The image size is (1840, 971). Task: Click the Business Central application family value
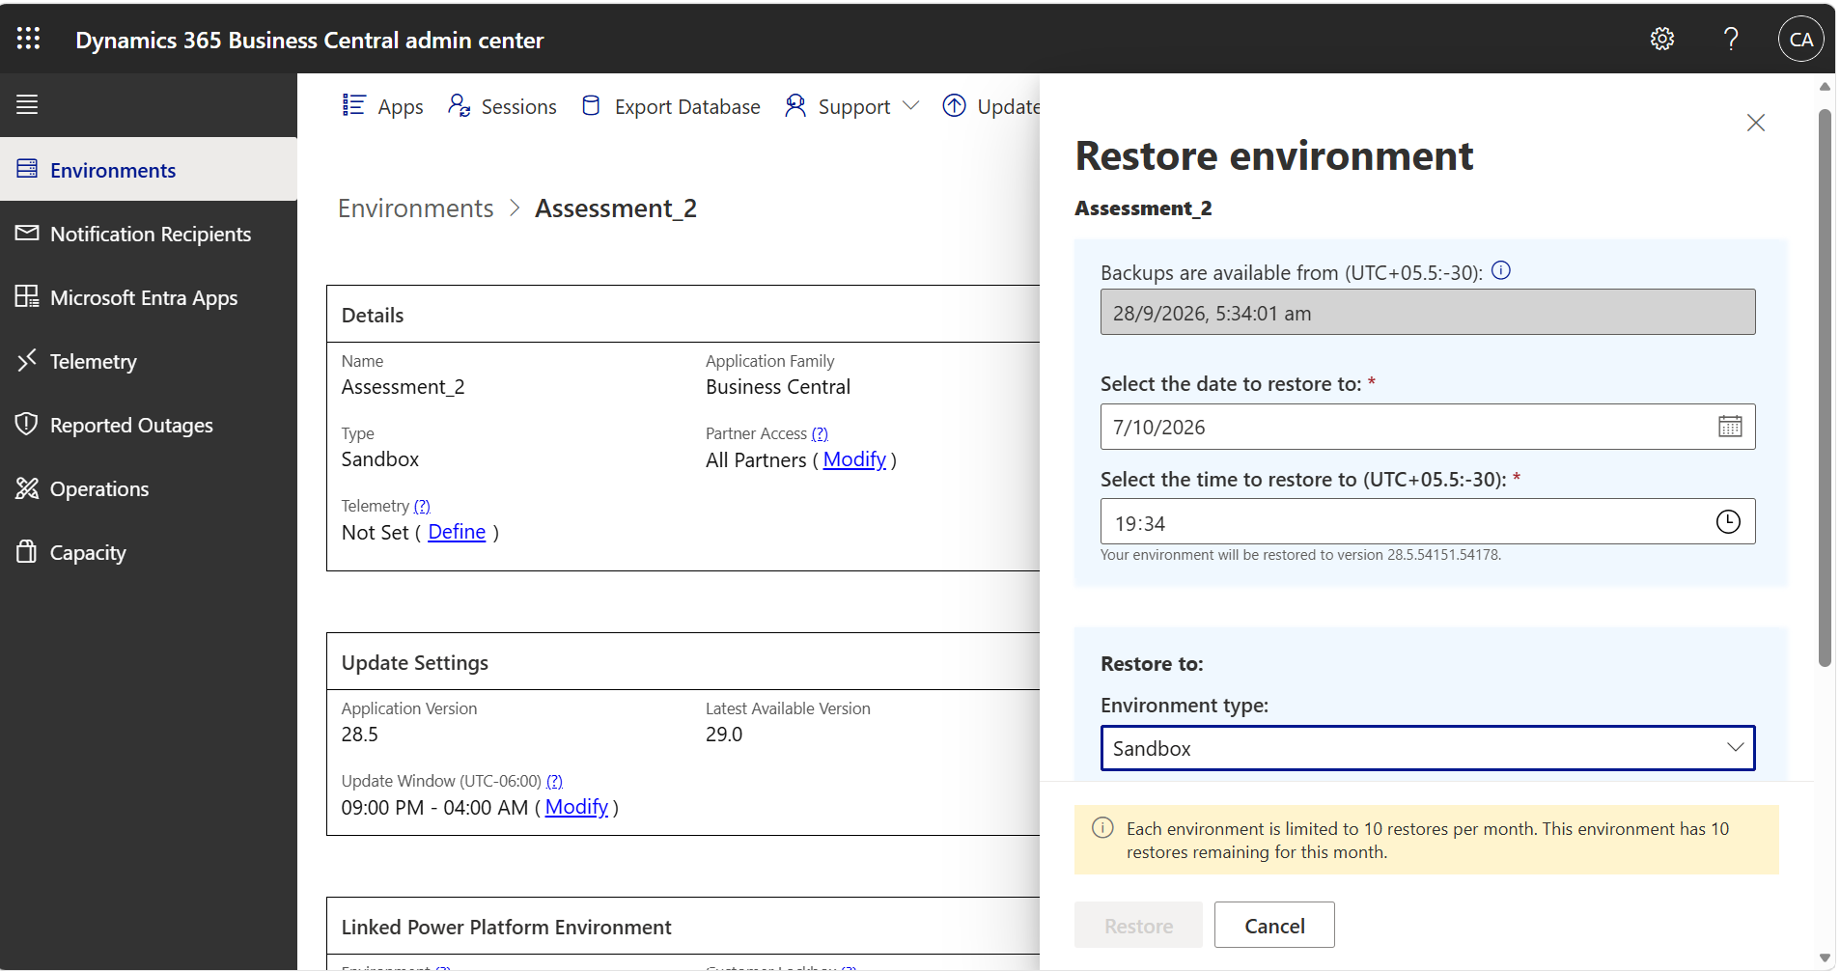point(778,387)
